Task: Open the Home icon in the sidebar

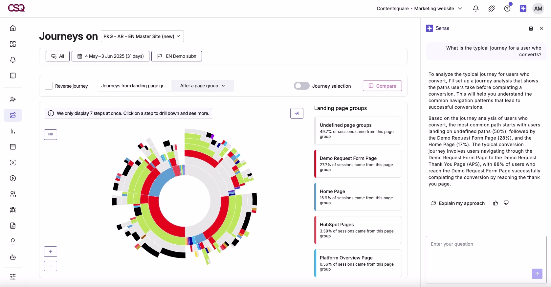Action: tap(13, 28)
